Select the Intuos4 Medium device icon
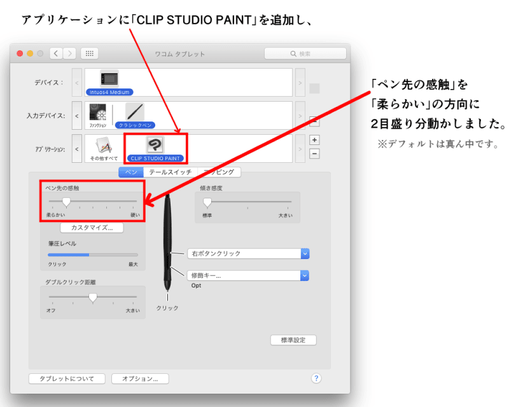509x407 pixels. coord(109,79)
